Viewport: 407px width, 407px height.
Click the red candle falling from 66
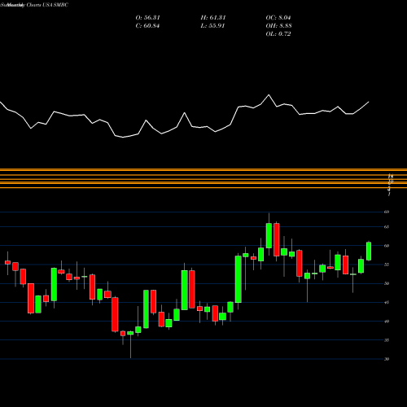(x=277, y=239)
